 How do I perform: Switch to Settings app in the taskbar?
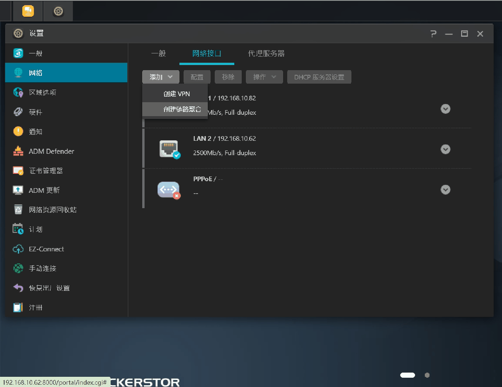pyautogui.click(x=58, y=11)
